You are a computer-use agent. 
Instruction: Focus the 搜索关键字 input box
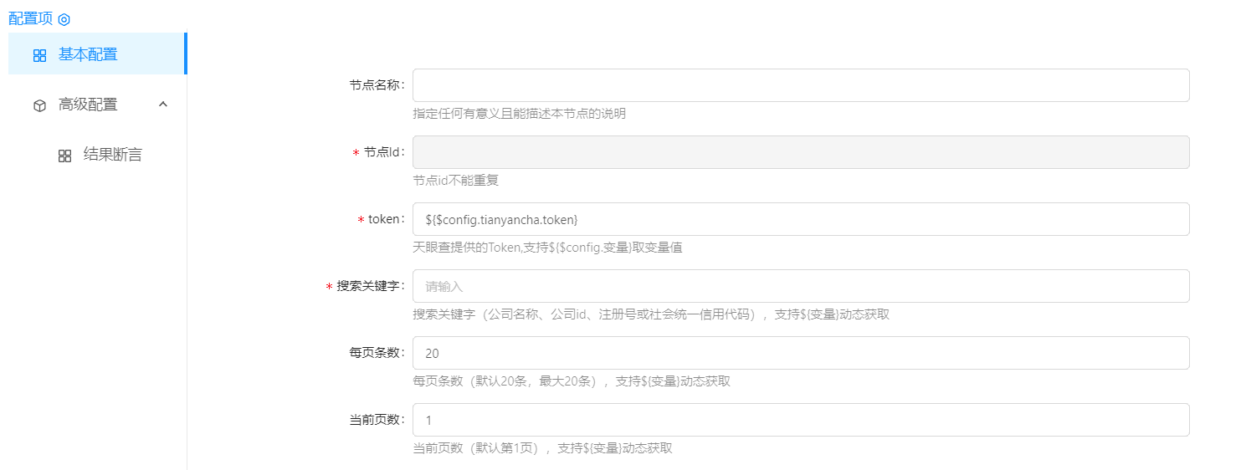(x=800, y=286)
